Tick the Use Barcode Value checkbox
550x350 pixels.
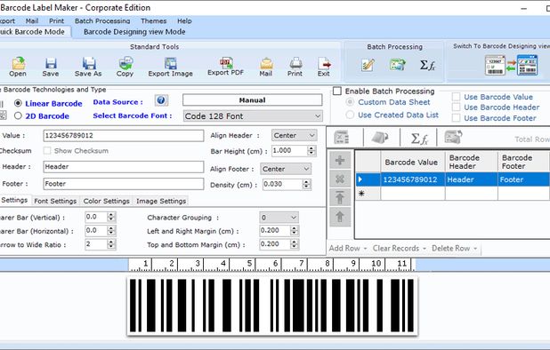pyautogui.click(x=456, y=97)
